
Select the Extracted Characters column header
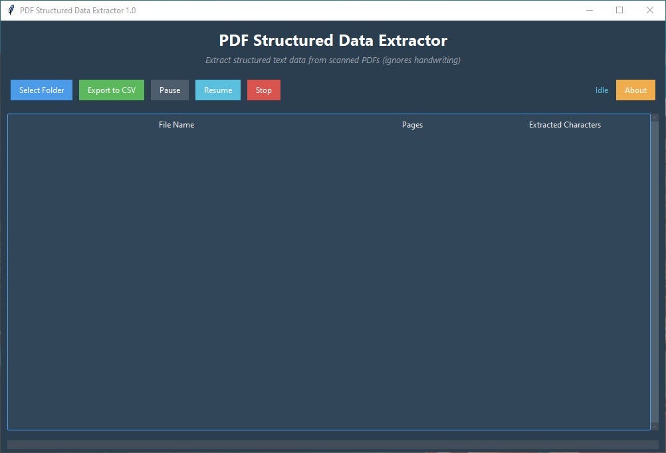tap(565, 125)
